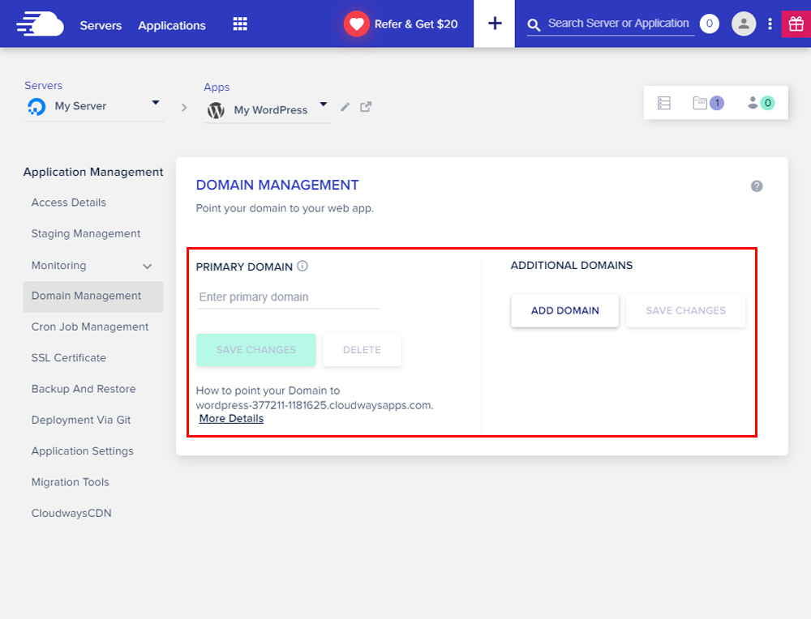Select Deployment Via Git in sidebar
Viewport: 811px width, 619px height.
tap(81, 420)
